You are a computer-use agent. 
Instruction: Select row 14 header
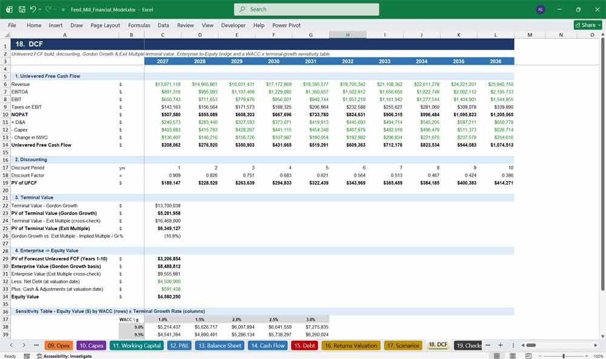5,145
